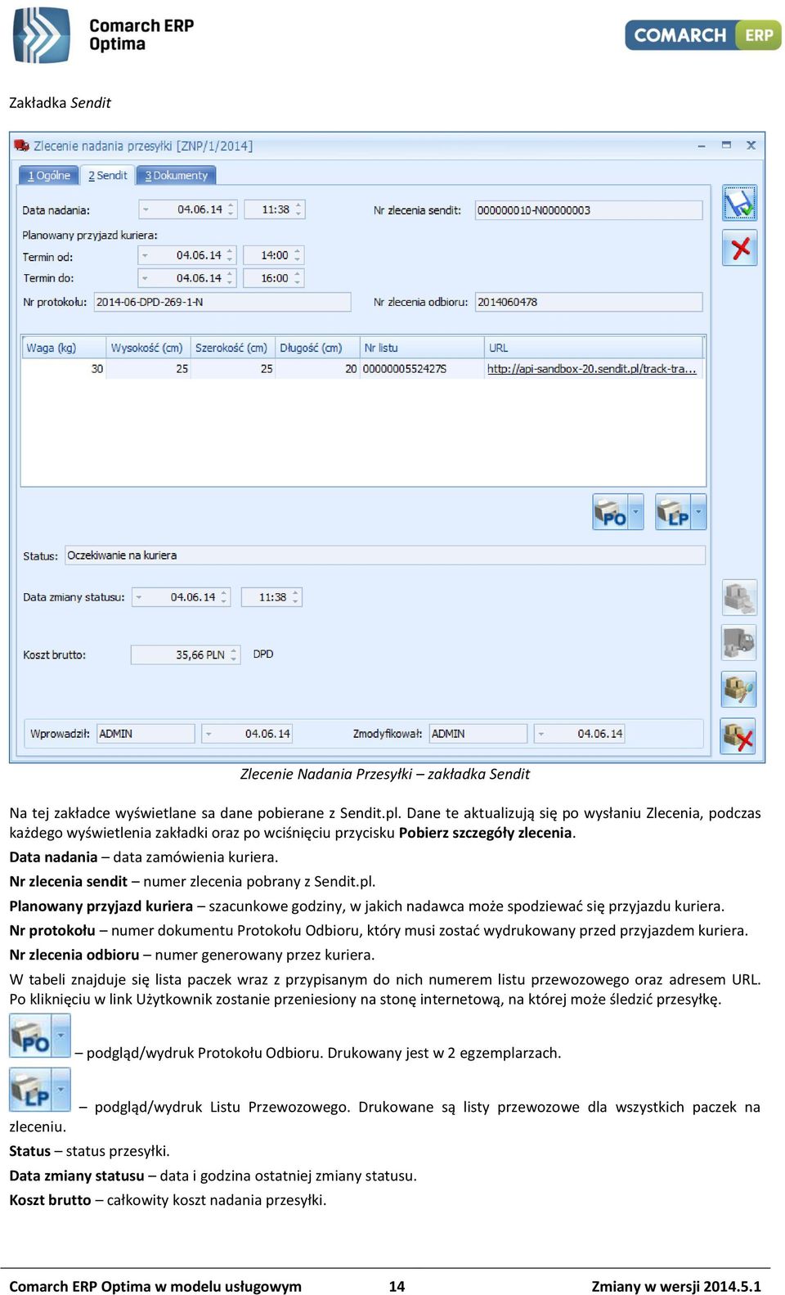Expand the PO dropdown arrow in description text
785x1295 pixels.
click(61, 1036)
